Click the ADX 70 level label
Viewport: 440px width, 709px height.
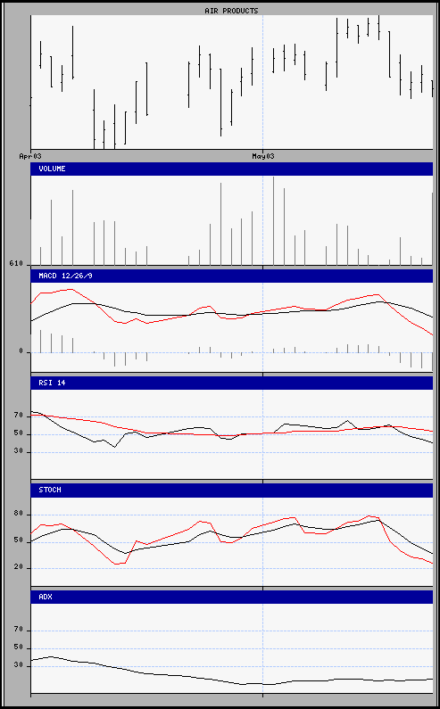[x=18, y=630]
